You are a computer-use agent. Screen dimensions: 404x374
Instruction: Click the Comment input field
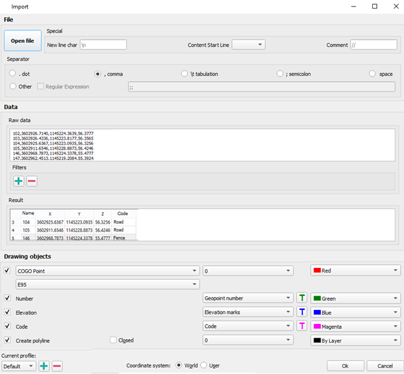pyautogui.click(x=374, y=45)
